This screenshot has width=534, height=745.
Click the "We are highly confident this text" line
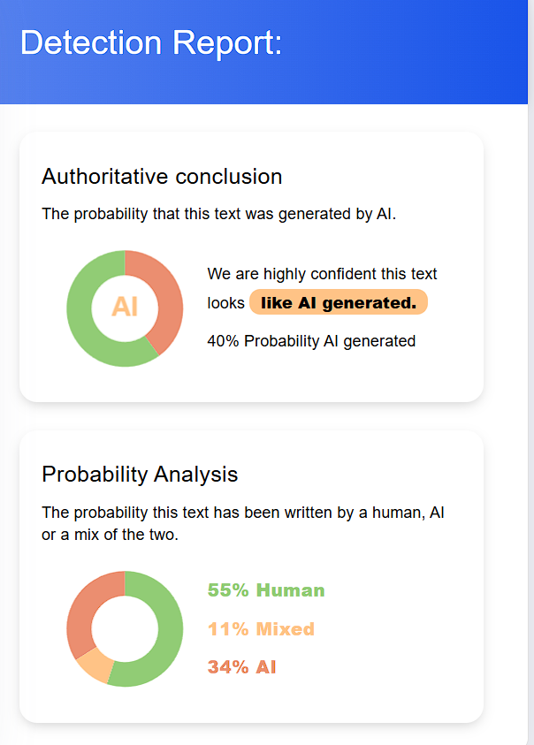[x=322, y=274]
